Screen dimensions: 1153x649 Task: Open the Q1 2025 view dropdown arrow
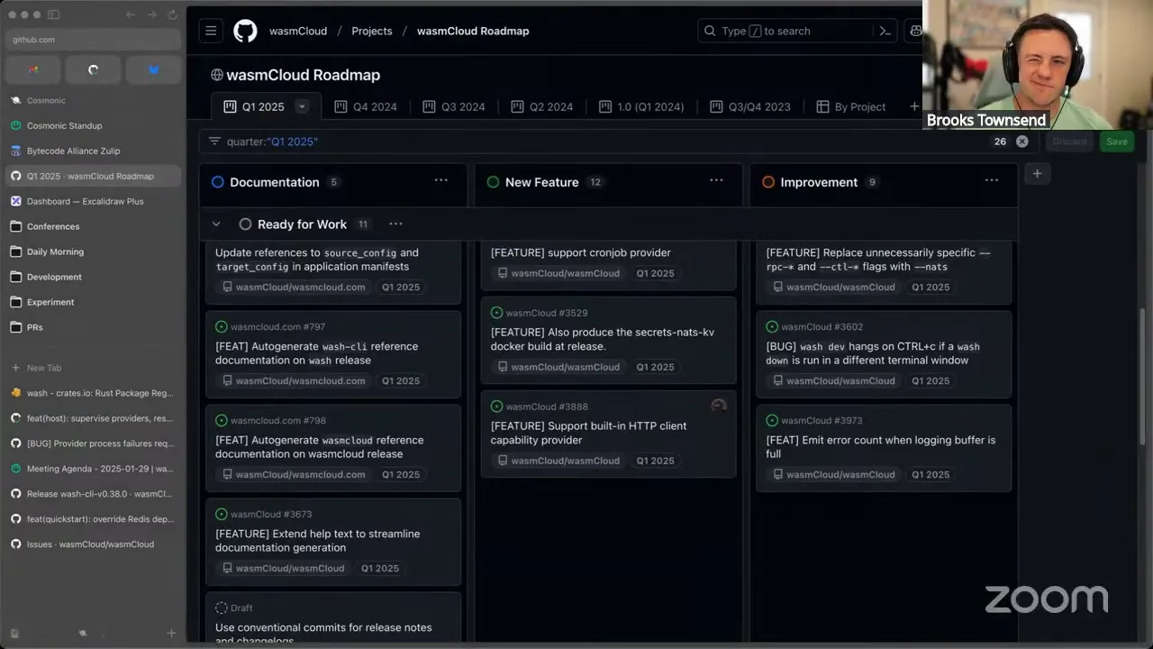point(303,106)
